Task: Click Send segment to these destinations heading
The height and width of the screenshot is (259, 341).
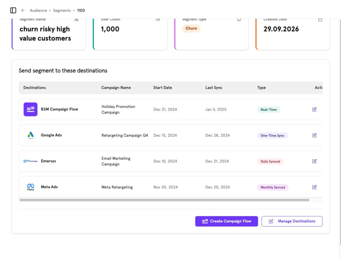Action: pyautogui.click(x=63, y=71)
